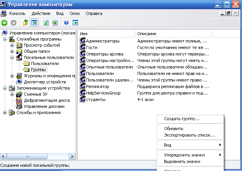Collapse the Запоминающие устройства node
Viewport: 242px width, 171px height.
point(5,88)
